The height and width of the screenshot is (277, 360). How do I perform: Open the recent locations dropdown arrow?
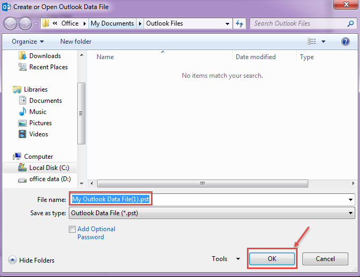36,23
